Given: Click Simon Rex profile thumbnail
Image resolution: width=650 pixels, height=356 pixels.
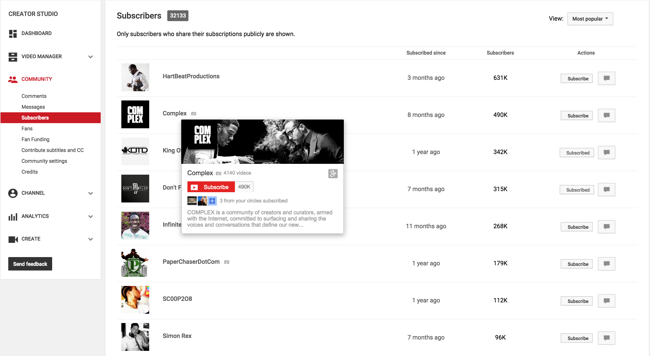Looking at the screenshot, I should pyautogui.click(x=135, y=337).
